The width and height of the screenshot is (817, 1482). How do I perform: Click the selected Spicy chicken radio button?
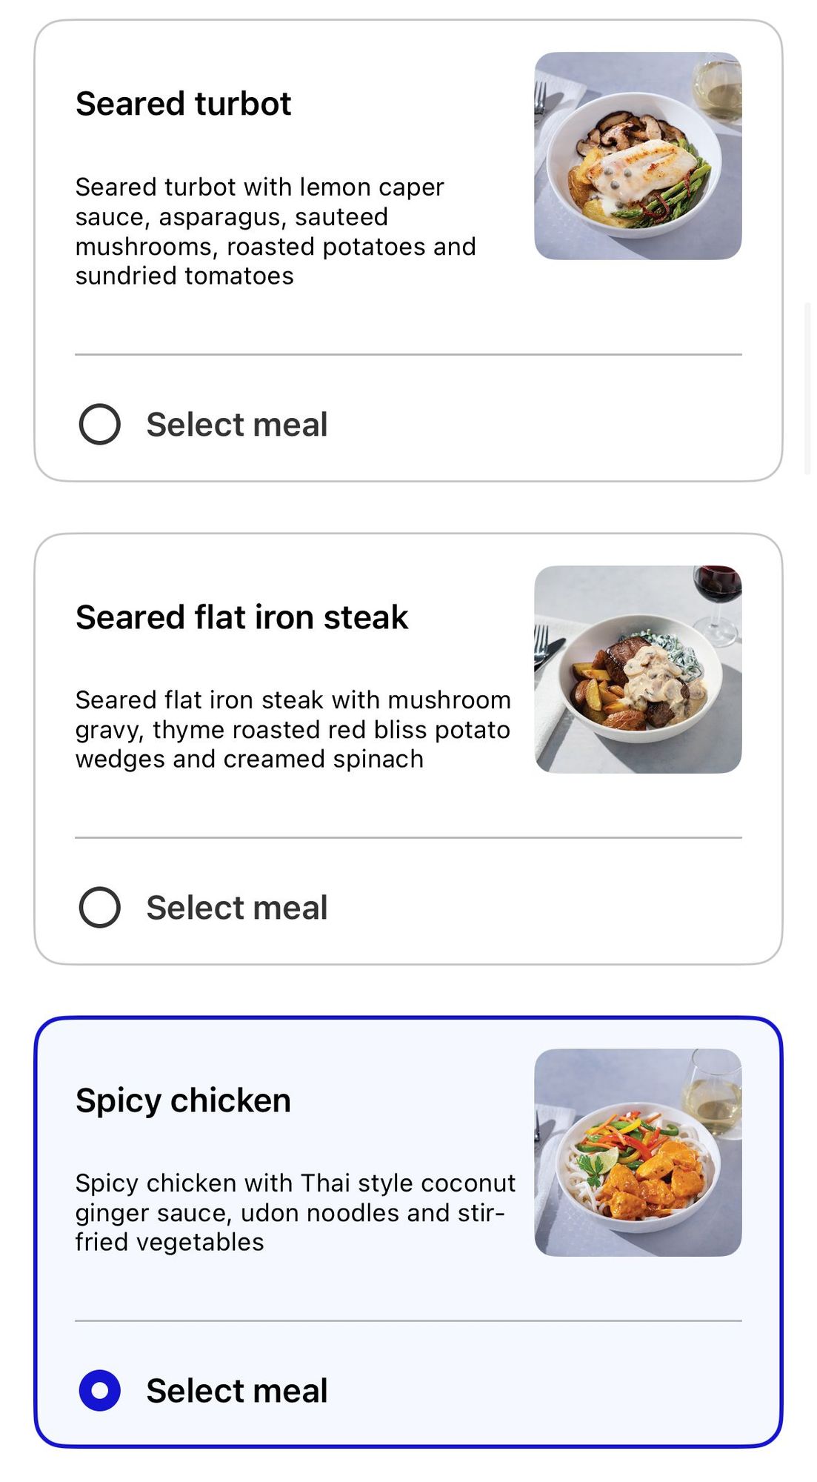pyautogui.click(x=100, y=1390)
